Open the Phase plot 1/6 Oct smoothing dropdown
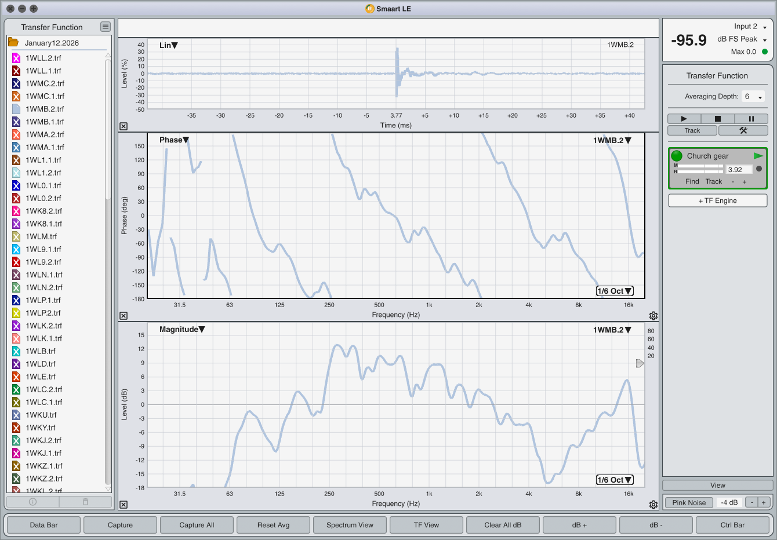The image size is (777, 540). tap(614, 291)
